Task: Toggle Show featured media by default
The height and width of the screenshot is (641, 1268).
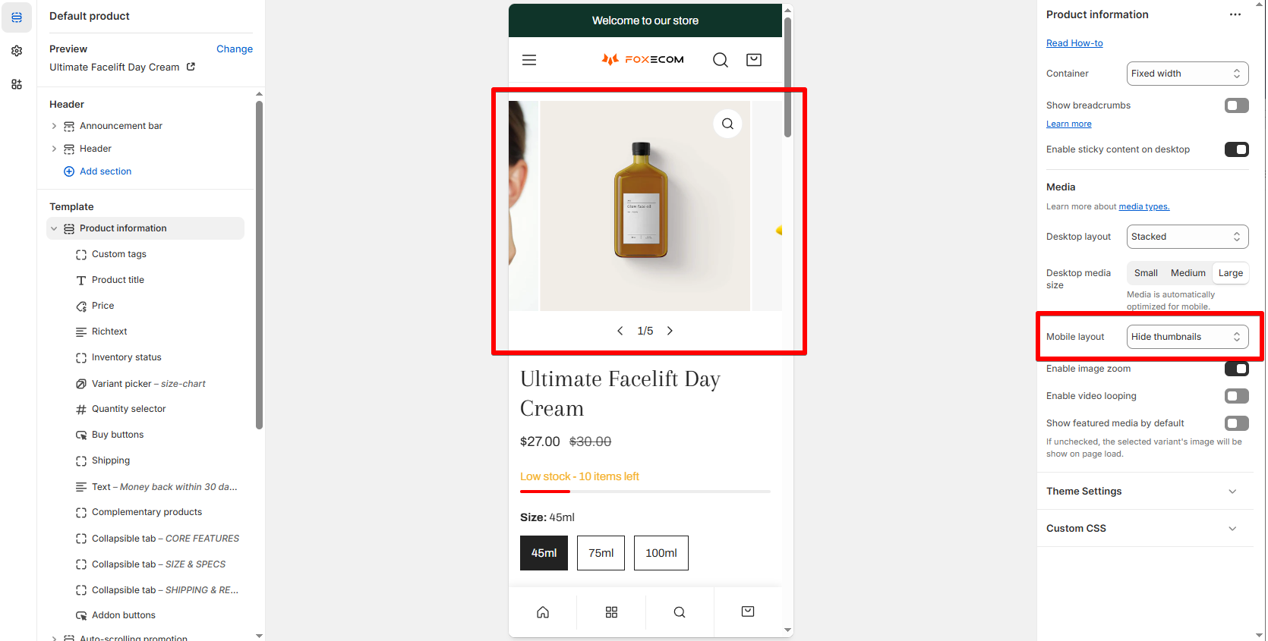Action: pos(1236,423)
